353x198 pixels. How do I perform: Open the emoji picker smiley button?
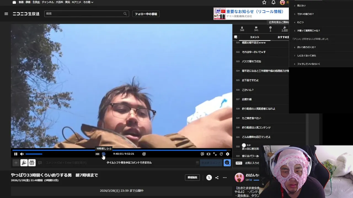[x=227, y=163]
